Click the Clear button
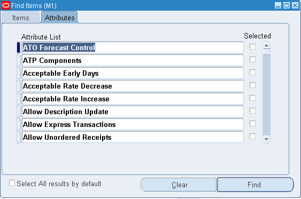Image resolution: width=301 pixels, height=199 pixels. pos(179,185)
